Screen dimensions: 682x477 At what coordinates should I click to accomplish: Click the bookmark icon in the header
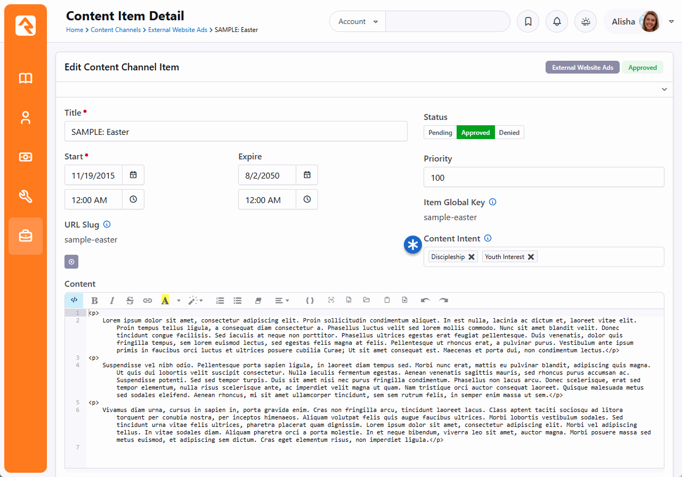click(528, 22)
